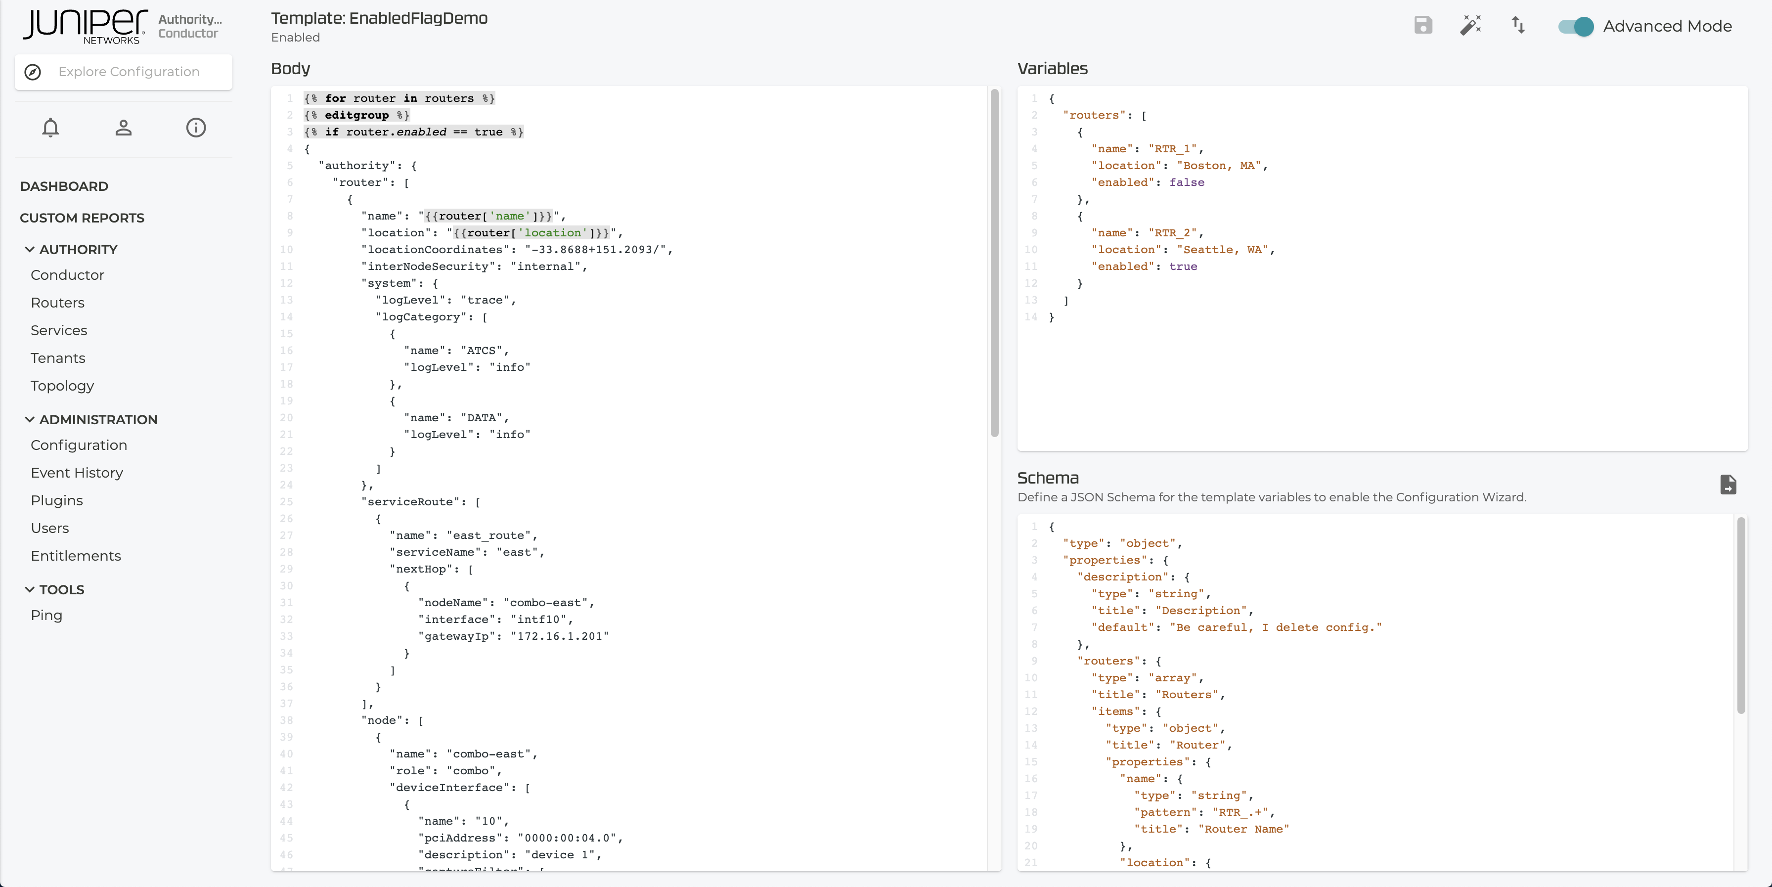1772x887 pixels.
Task: Go to the Routers page
Action: pyautogui.click(x=58, y=303)
